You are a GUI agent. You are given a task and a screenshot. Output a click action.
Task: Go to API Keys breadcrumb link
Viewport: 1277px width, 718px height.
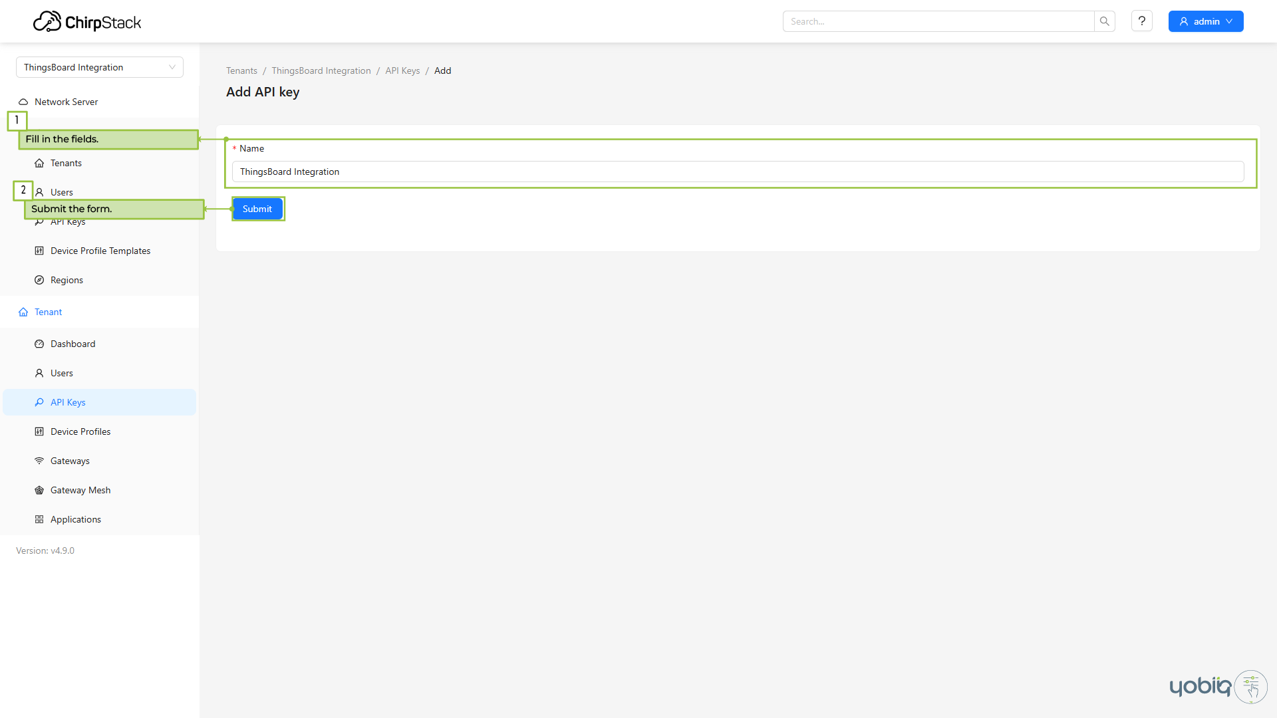pos(402,70)
